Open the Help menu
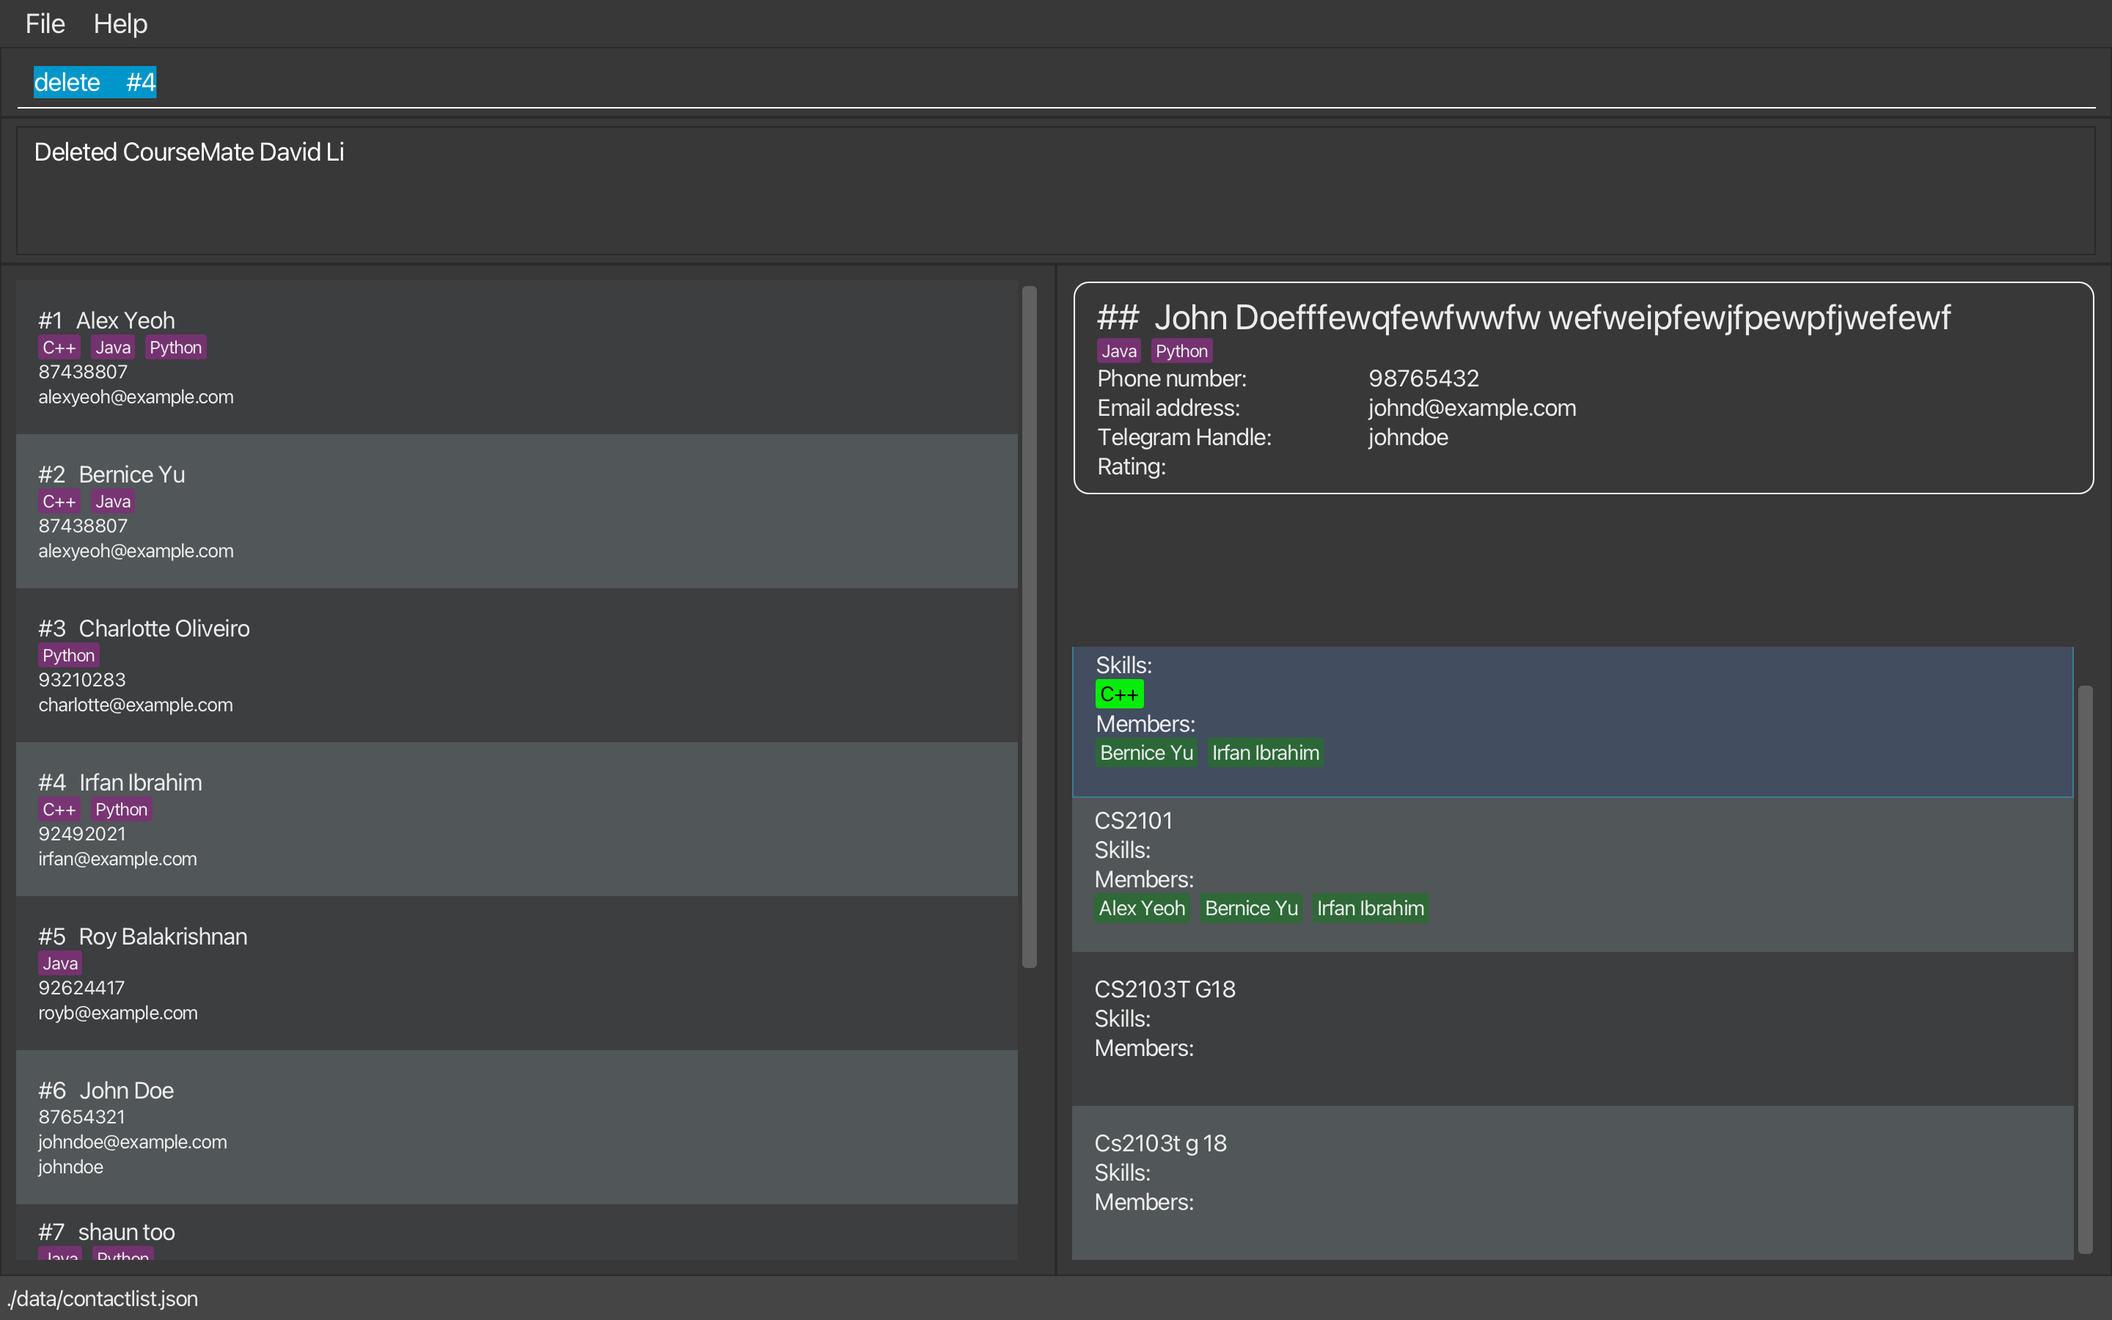The width and height of the screenshot is (2112, 1320). click(x=120, y=23)
